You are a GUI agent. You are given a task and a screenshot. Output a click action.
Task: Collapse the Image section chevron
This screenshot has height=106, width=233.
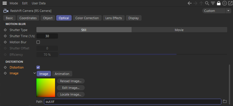coord(35,73)
